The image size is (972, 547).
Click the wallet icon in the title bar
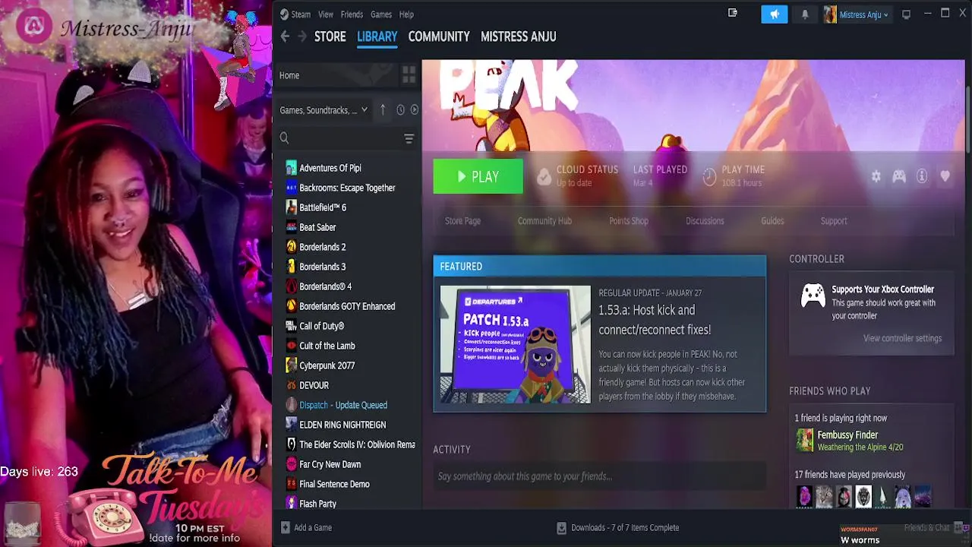click(733, 13)
